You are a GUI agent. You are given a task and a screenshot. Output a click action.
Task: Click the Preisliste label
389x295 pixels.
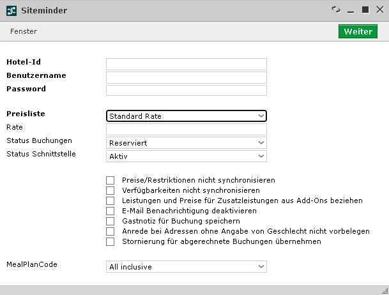(26, 114)
